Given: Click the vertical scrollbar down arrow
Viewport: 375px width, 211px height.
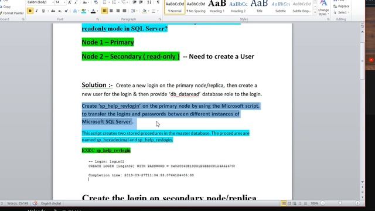Looking at the screenshot, I should 362,182.
